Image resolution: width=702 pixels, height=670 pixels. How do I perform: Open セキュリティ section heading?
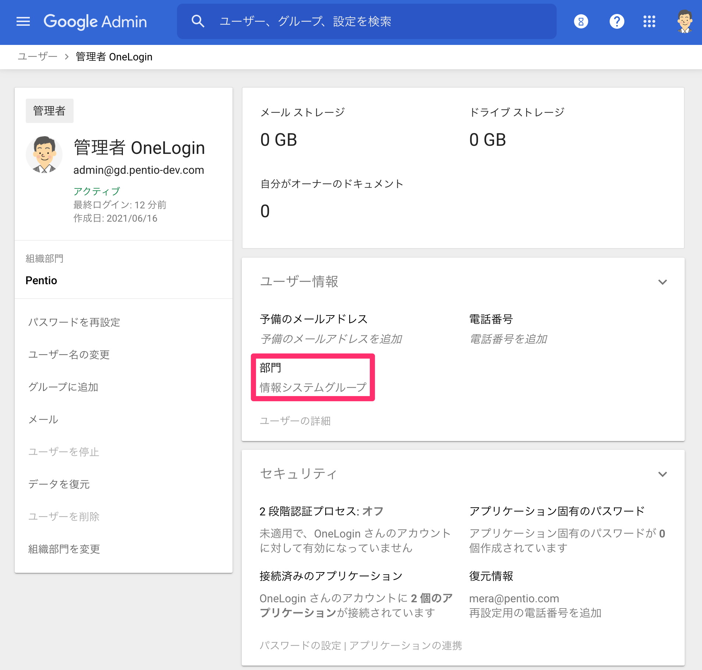tap(298, 474)
